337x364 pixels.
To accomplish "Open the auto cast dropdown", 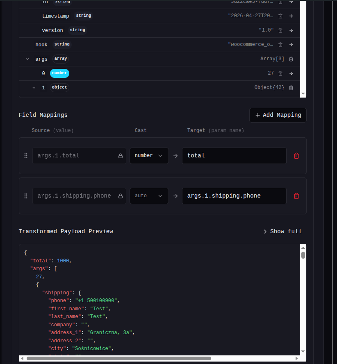I will [x=149, y=196].
